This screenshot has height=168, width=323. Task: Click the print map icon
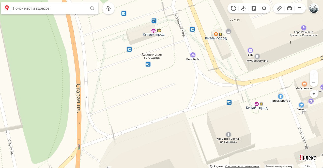[x=289, y=8]
